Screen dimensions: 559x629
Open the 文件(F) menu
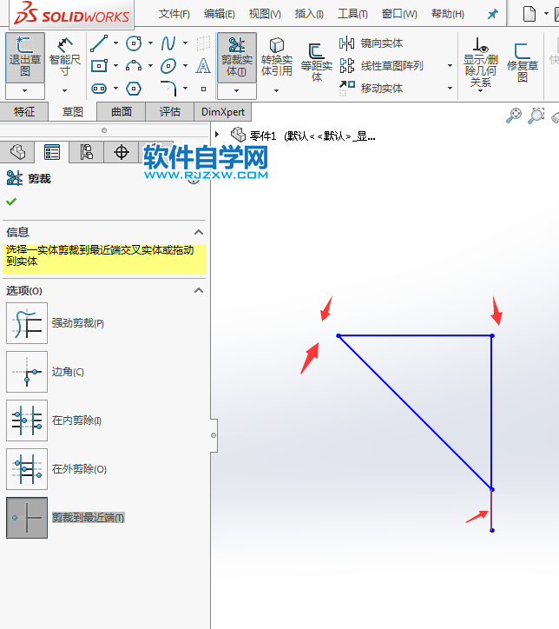pyautogui.click(x=174, y=15)
